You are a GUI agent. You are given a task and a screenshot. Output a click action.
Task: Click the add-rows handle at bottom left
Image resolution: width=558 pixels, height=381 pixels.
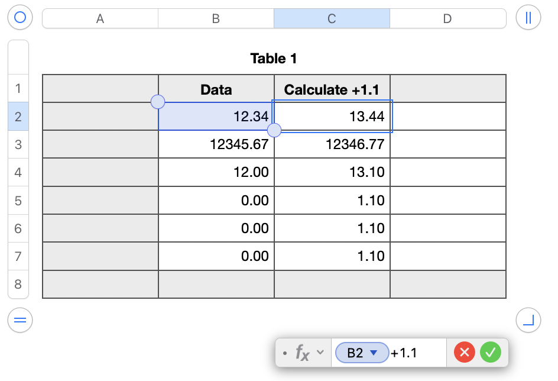20,320
